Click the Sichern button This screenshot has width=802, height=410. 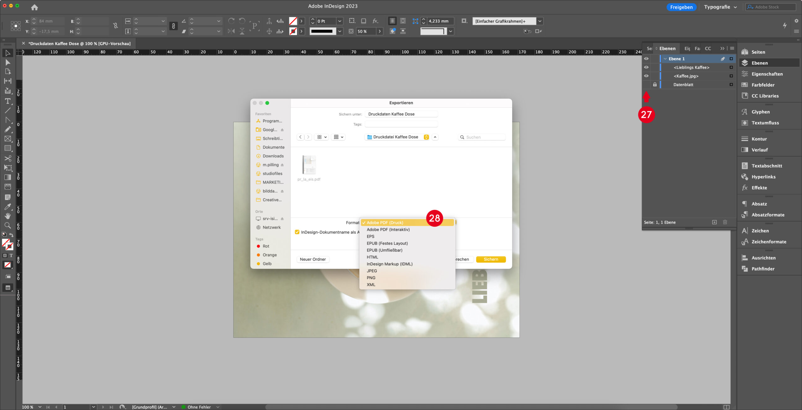click(491, 259)
